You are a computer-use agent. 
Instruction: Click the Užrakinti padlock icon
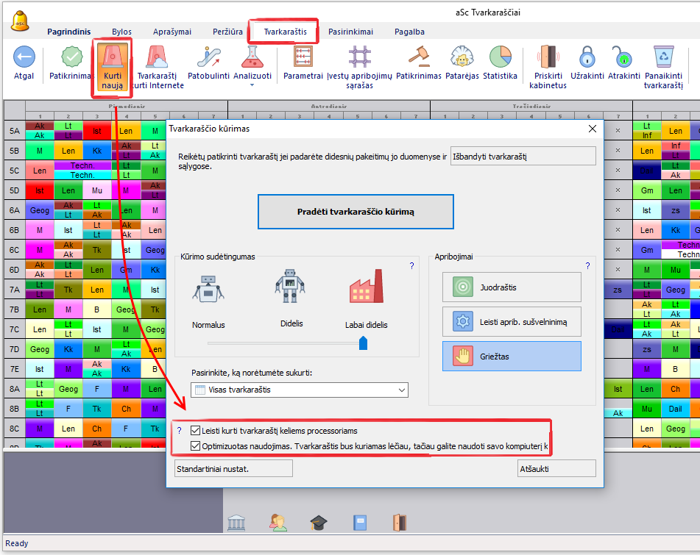point(586,57)
